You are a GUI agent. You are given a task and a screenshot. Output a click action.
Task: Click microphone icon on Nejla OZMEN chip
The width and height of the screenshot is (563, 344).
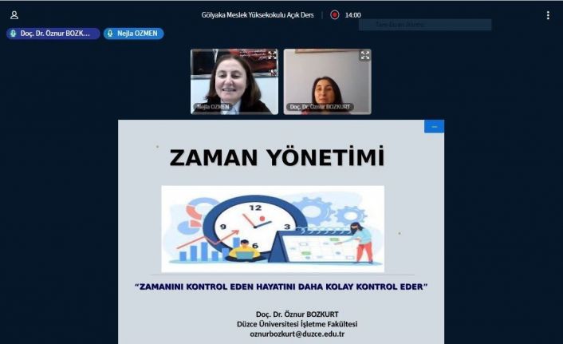(110, 34)
